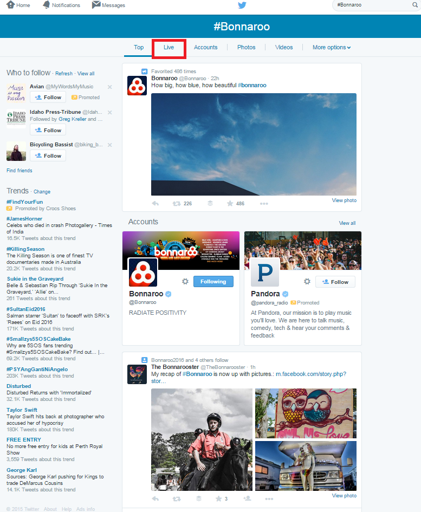Click Pandora P logo
This screenshot has width=421, height=512.
[265, 272]
